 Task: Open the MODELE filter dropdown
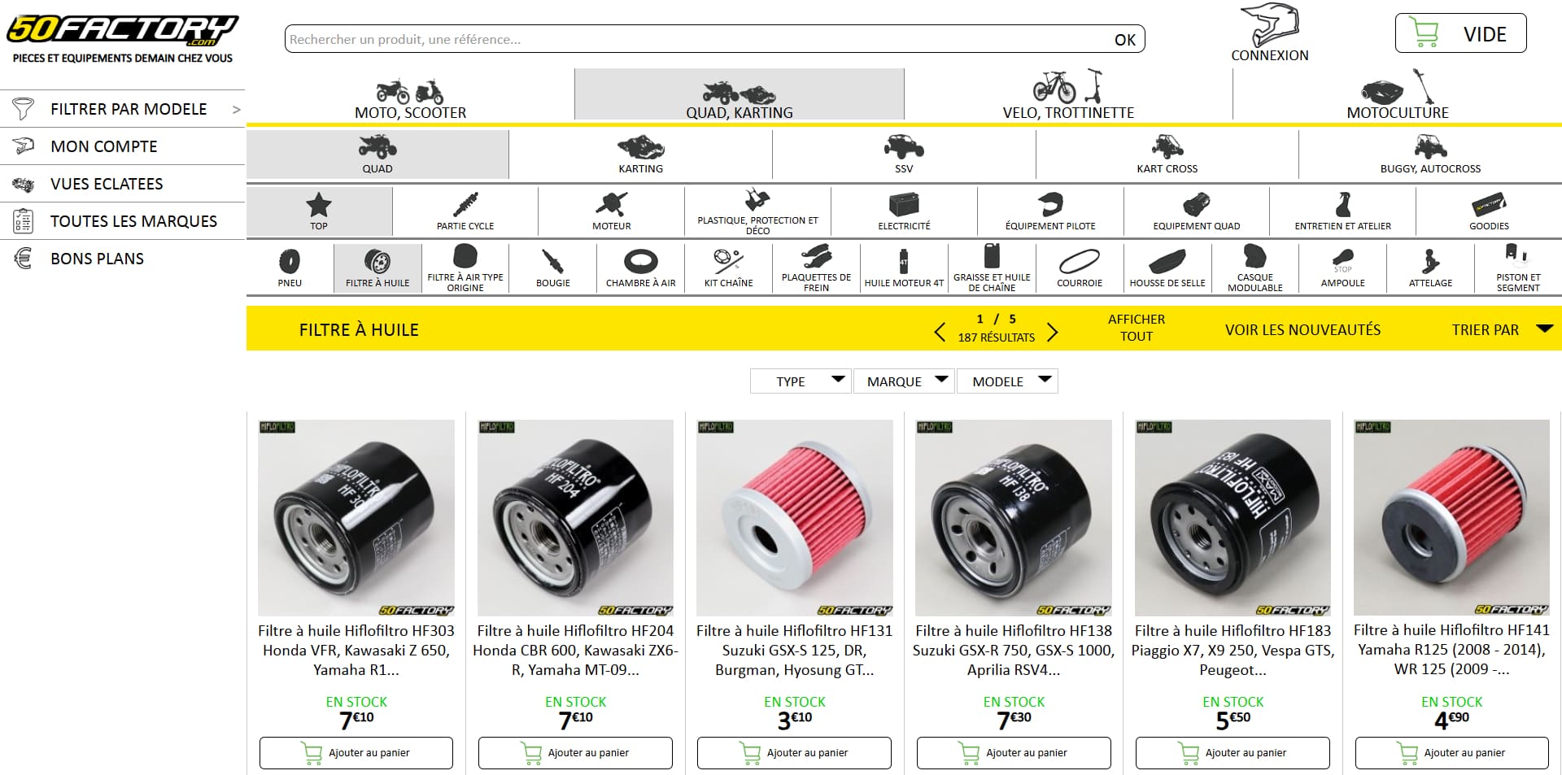(1007, 381)
